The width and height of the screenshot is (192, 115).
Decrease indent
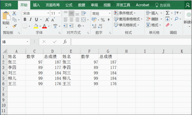(x=66, y=26)
